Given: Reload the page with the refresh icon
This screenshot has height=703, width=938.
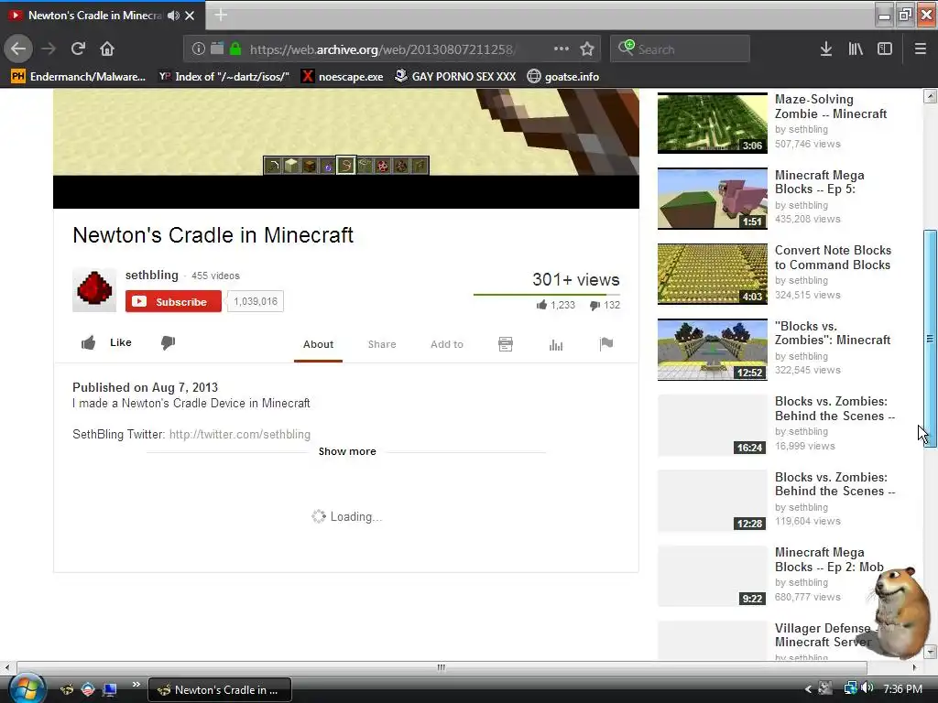Looking at the screenshot, I should [78, 49].
